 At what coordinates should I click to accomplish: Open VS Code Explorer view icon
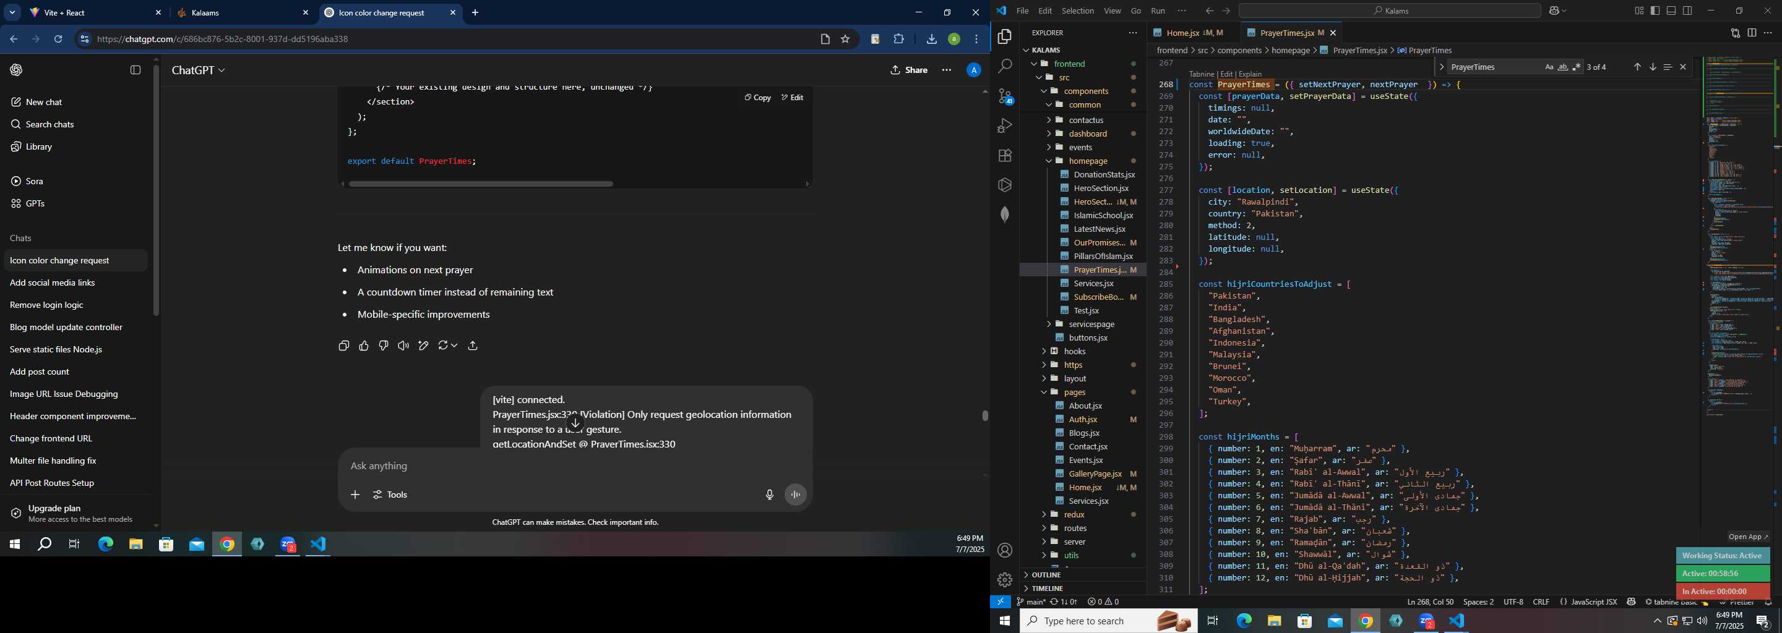click(1004, 36)
